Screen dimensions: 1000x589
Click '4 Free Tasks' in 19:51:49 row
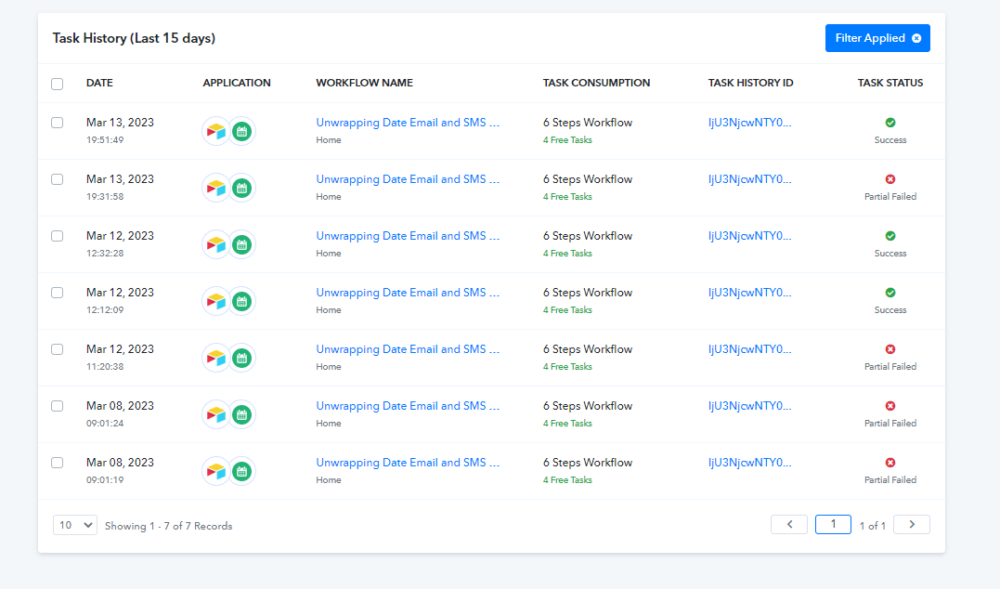(x=567, y=139)
